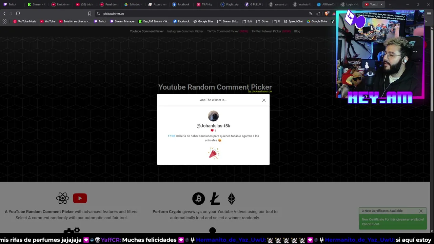Switch to the 'Acceso rem' tab
Viewport: 434px width, 244px height.
pos(157,4)
